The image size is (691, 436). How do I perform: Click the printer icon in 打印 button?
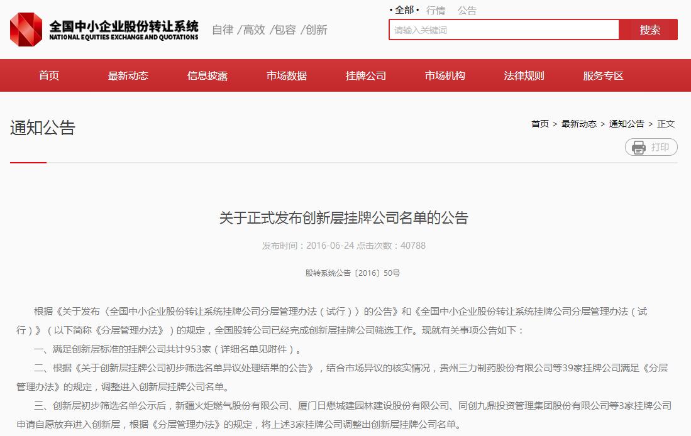tap(638, 147)
